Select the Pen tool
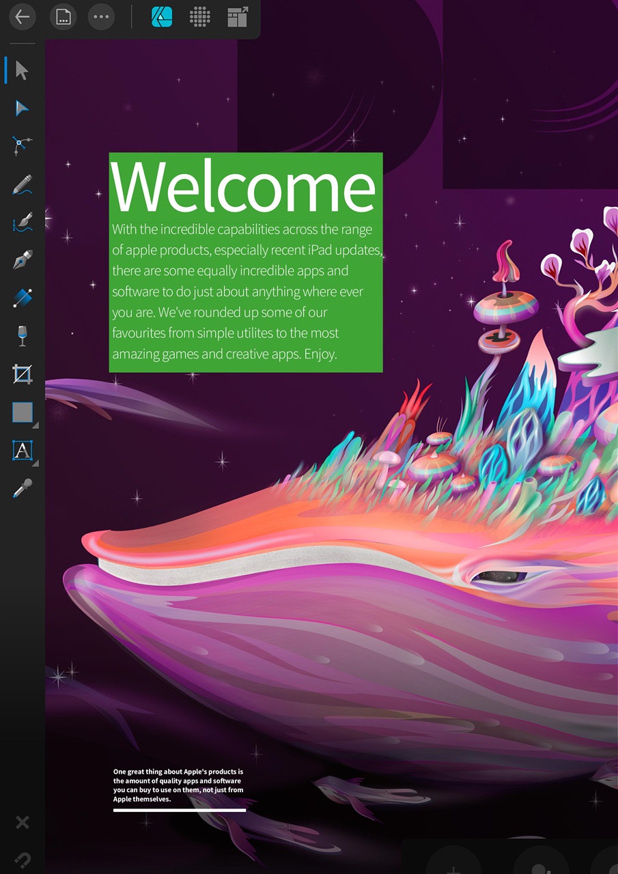The width and height of the screenshot is (618, 874). click(23, 260)
